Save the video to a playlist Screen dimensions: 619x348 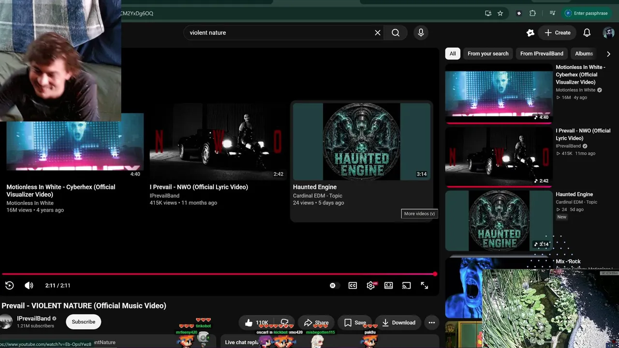pos(355,323)
